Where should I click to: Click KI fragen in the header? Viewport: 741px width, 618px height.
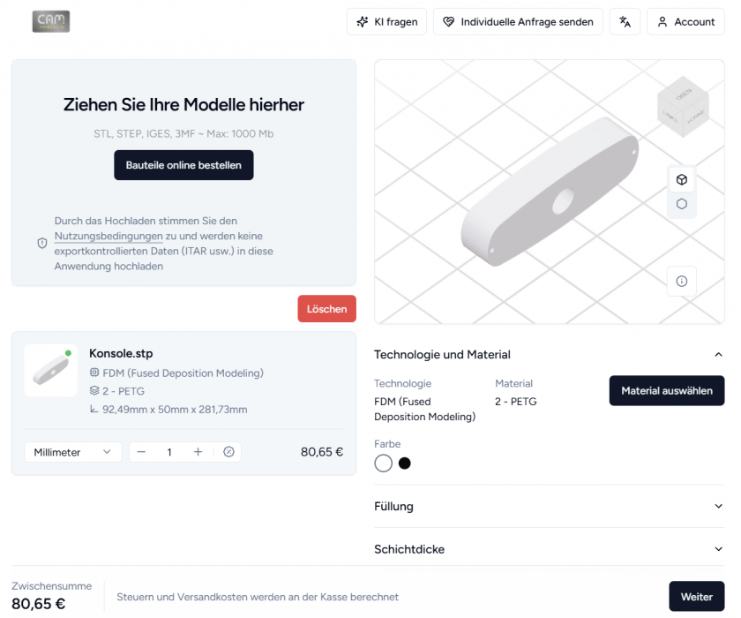click(387, 22)
